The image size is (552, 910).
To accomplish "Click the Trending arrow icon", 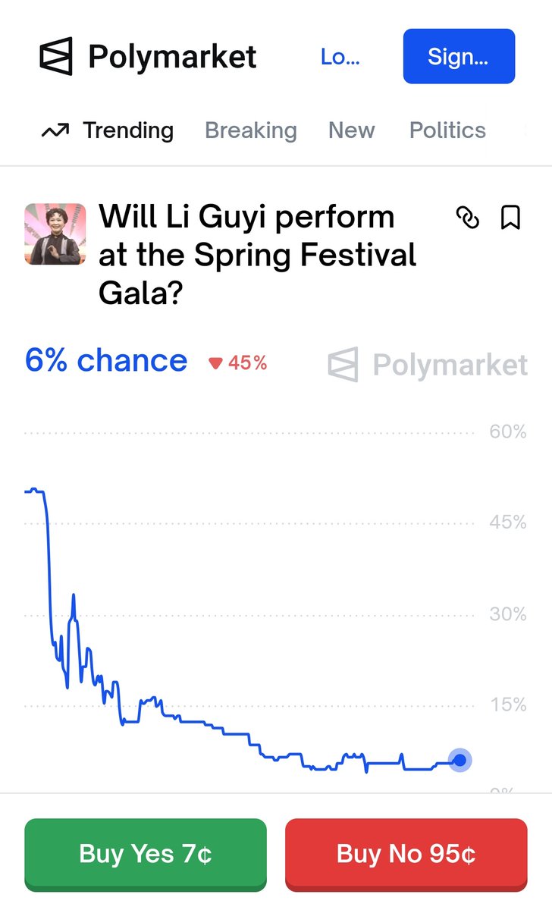I will (x=55, y=131).
